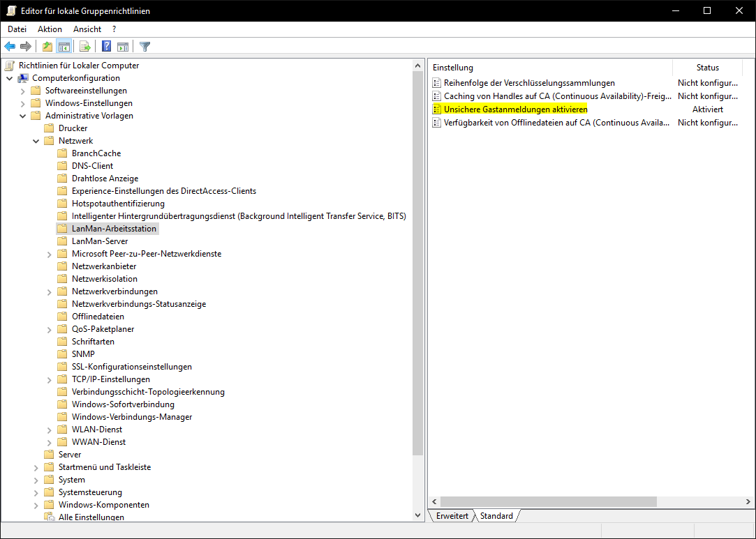
Task: Expand the Softwareeinstellungen tree node
Action: tap(23, 91)
